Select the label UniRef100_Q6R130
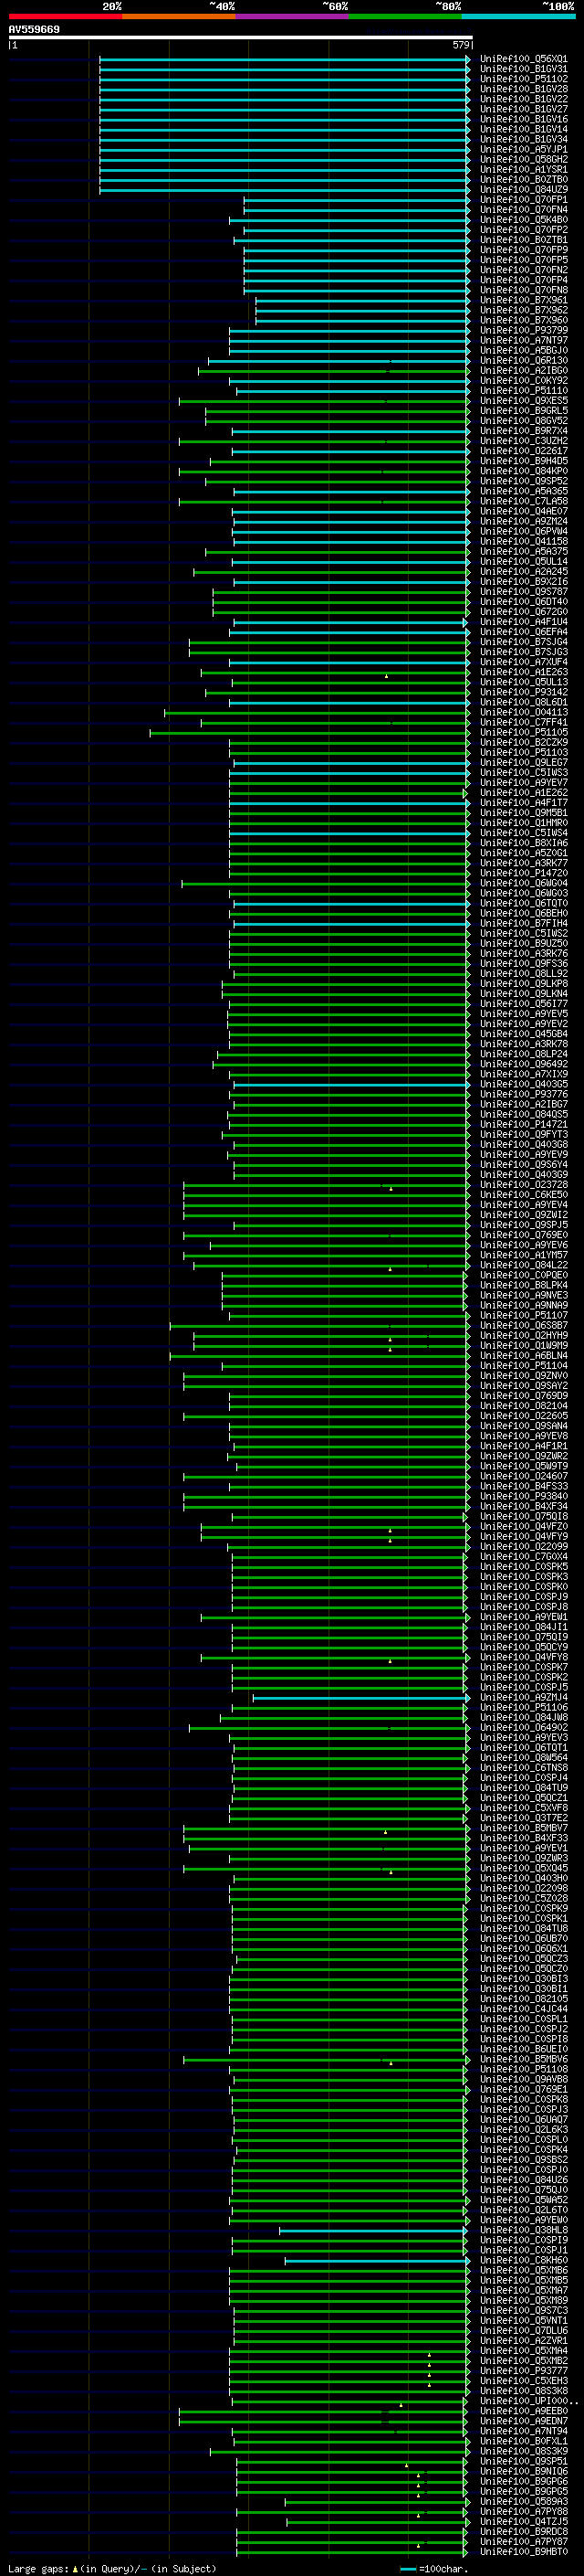The image size is (584, 2576). click(524, 361)
